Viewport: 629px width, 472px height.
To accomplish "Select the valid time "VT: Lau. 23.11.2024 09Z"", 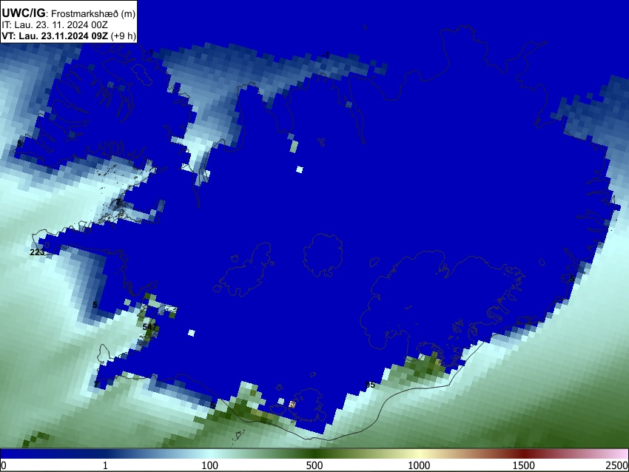I will pyautogui.click(x=55, y=36).
